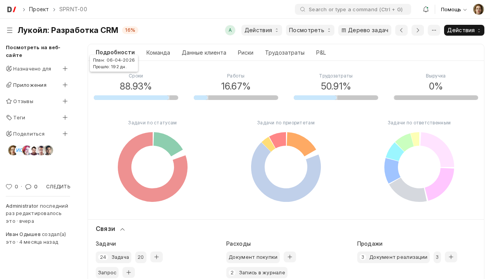Open the notifications bell
This screenshot has width=496, height=279.
coord(425,9)
